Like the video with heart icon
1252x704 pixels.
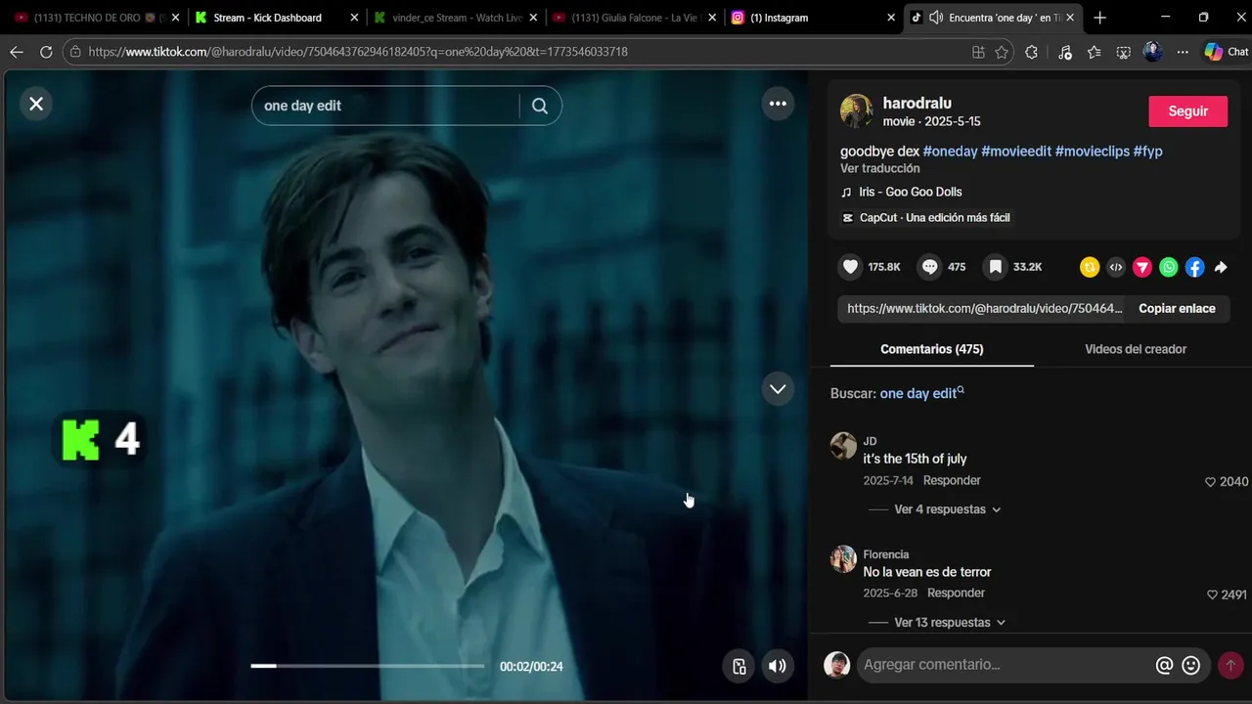(x=851, y=267)
